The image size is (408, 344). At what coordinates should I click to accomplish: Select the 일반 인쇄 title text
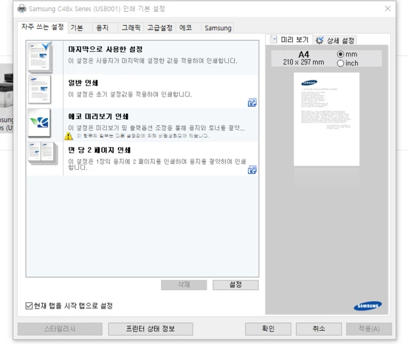pyautogui.click(x=83, y=83)
